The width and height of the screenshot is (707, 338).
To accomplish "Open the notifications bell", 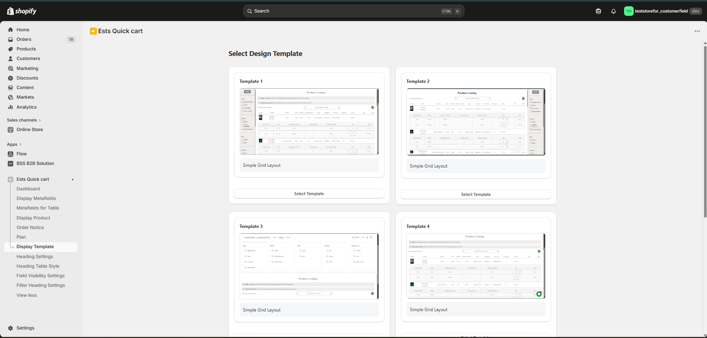I will [613, 11].
